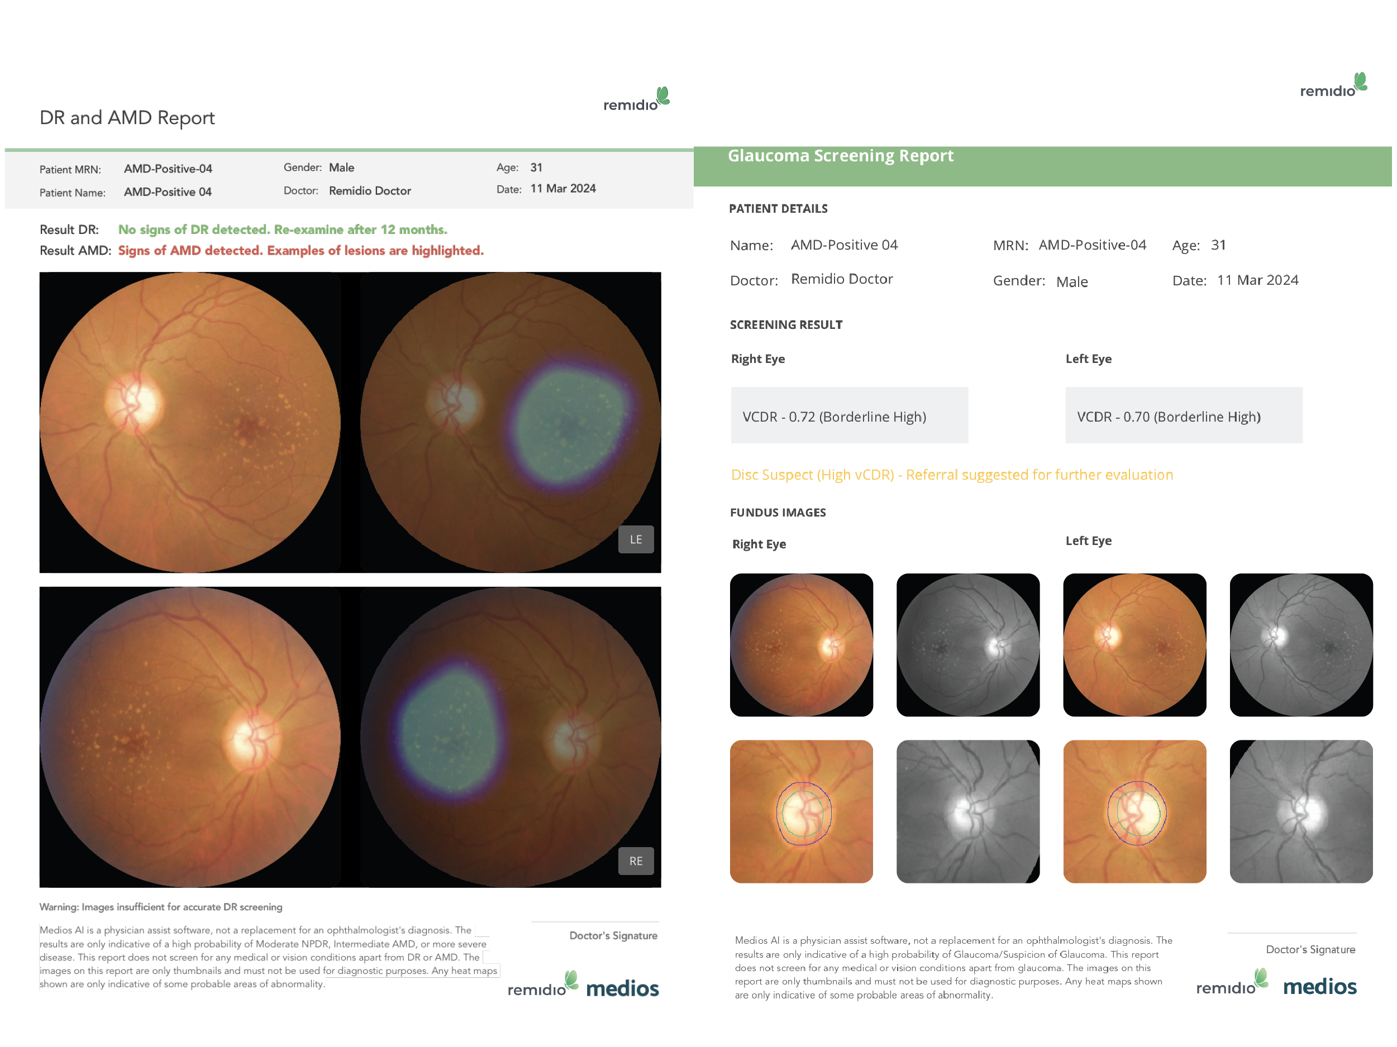Click Left Eye VCDR 0.70 result box
This screenshot has height=1047, width=1397.
pos(1184,415)
